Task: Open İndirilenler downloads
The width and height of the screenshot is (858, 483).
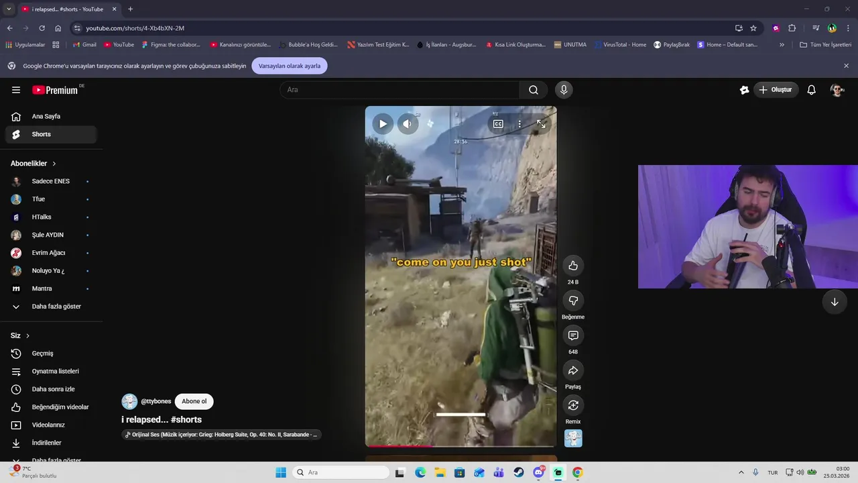Action: pyautogui.click(x=51, y=443)
